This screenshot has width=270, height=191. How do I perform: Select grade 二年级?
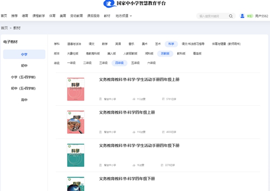(x=87, y=63)
